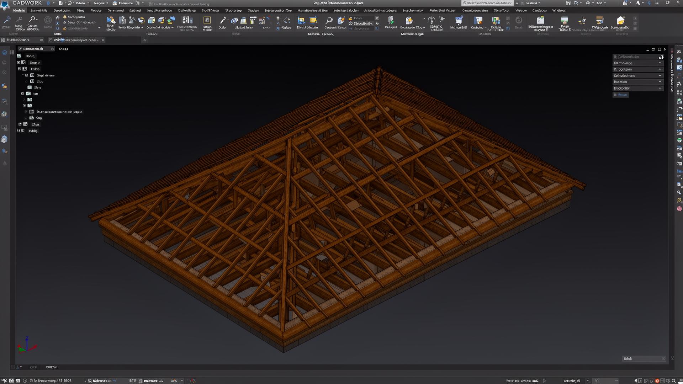
Task: Select the 'Hddrp' row in the tree
Action: pos(33,131)
